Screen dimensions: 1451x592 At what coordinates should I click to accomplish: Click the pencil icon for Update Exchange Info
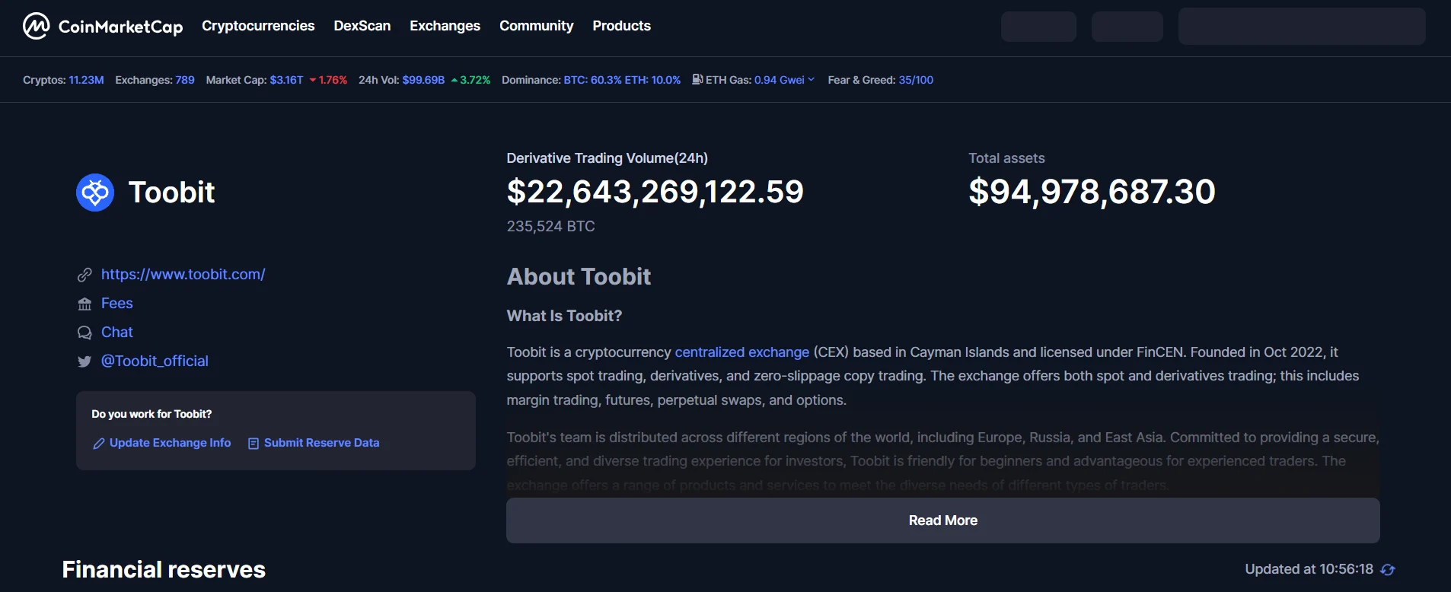click(98, 444)
